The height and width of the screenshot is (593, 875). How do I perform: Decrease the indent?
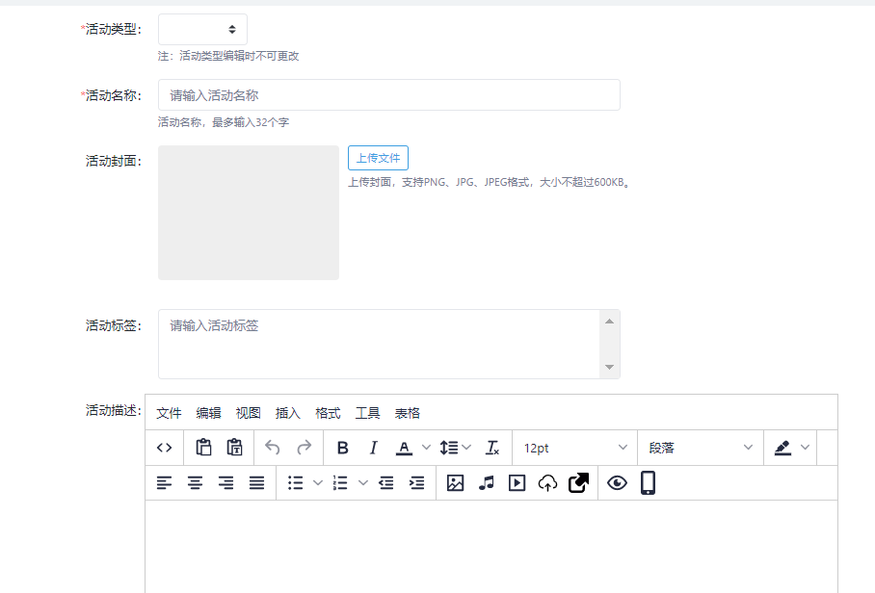coord(386,482)
